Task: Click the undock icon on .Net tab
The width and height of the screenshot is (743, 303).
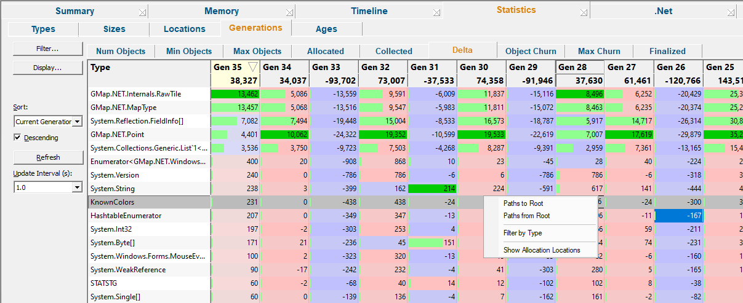Action: pyautogui.click(x=730, y=12)
